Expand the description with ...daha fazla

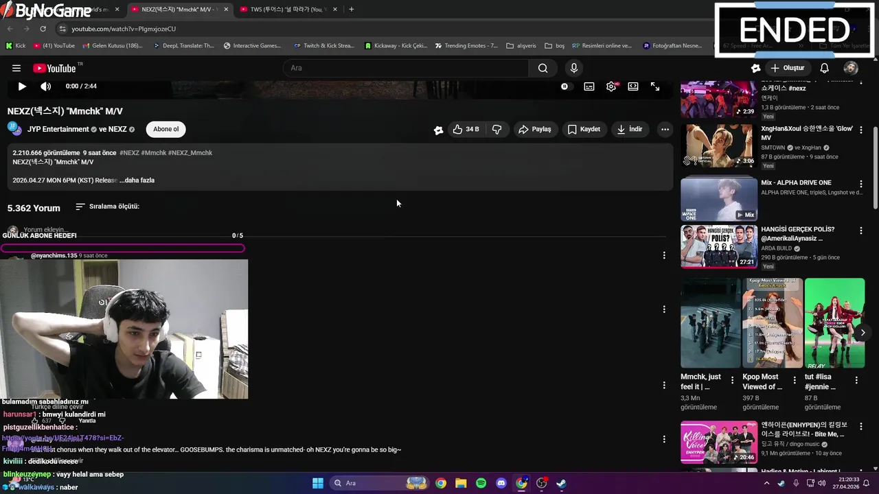point(137,180)
